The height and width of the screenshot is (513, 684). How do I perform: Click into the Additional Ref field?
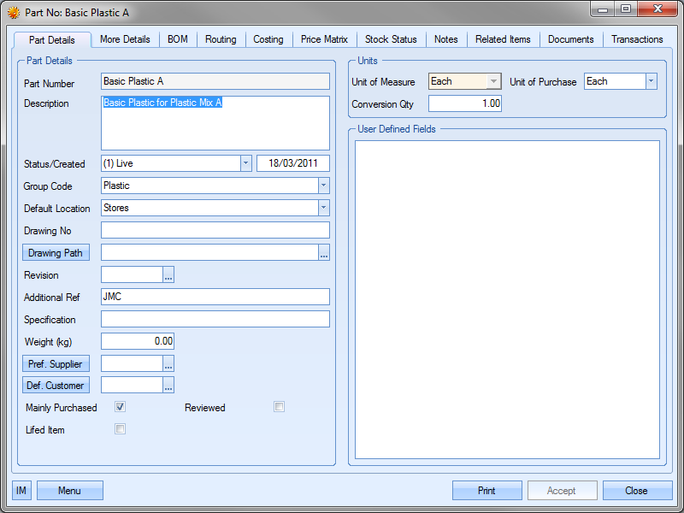click(x=215, y=298)
